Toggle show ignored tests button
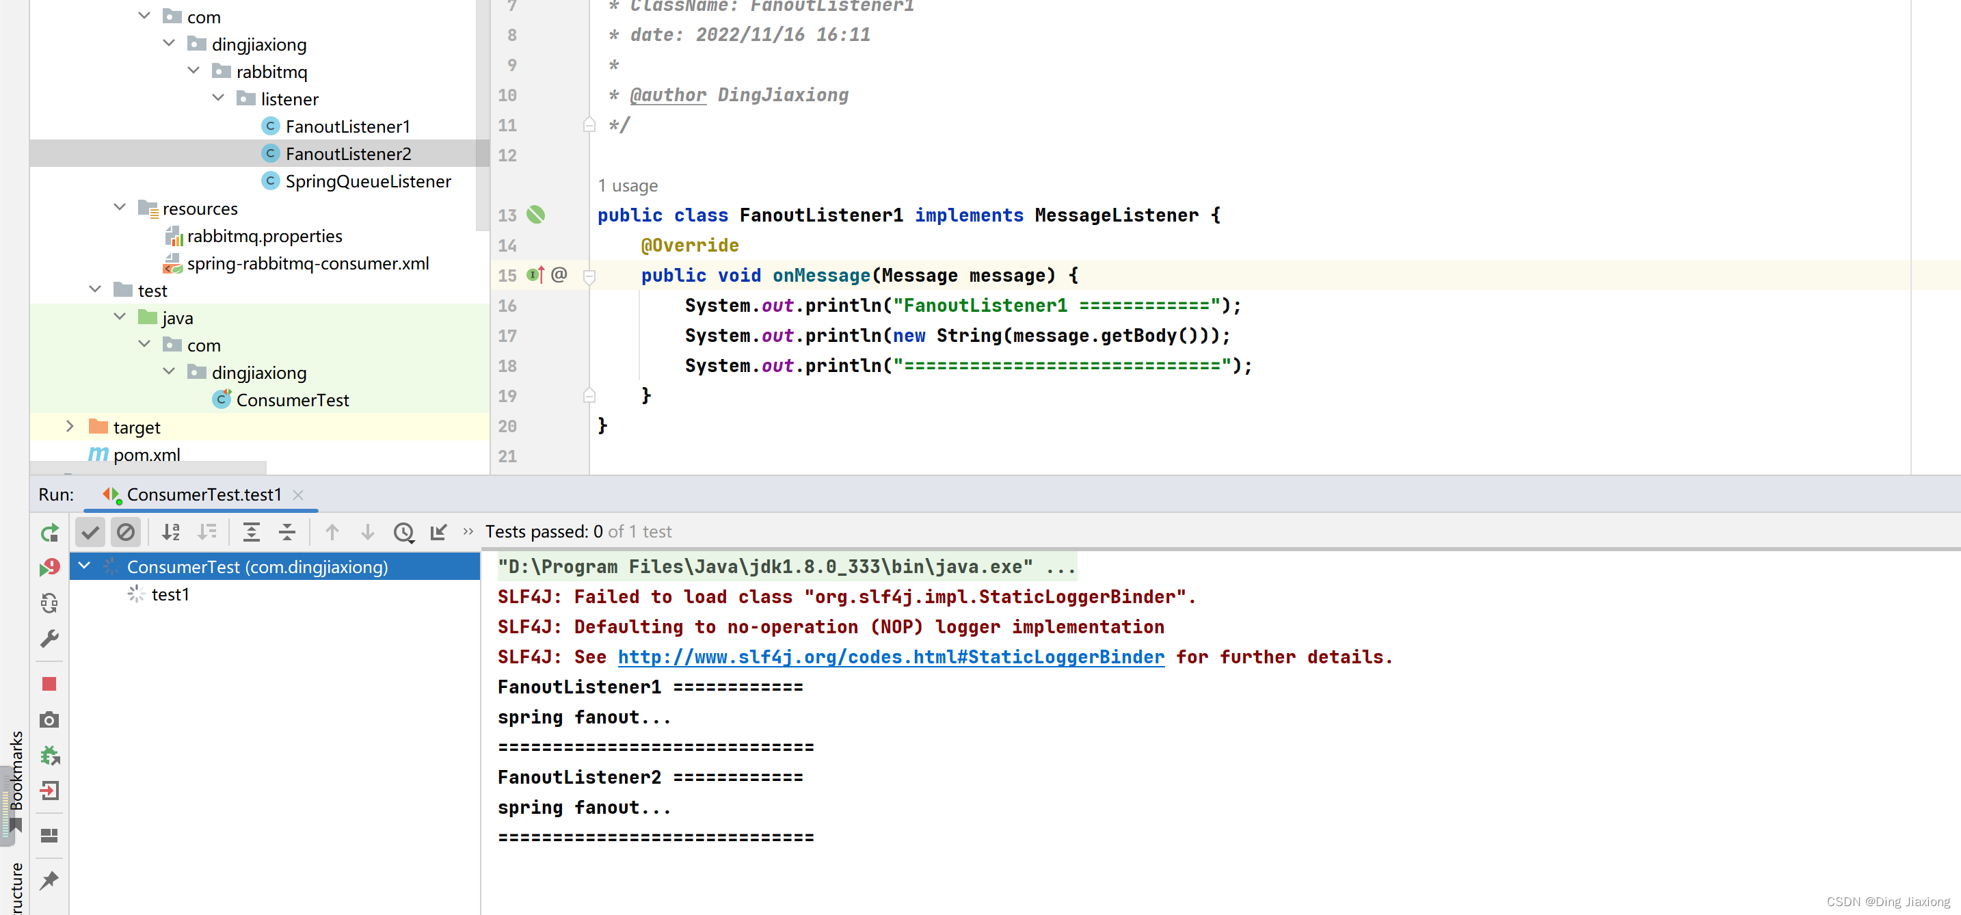The width and height of the screenshot is (1961, 915). [126, 532]
